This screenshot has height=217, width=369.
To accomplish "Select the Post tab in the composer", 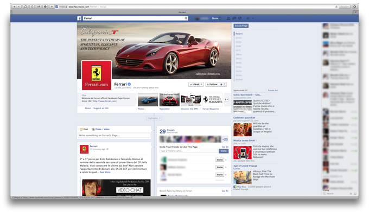I will click(x=84, y=129).
